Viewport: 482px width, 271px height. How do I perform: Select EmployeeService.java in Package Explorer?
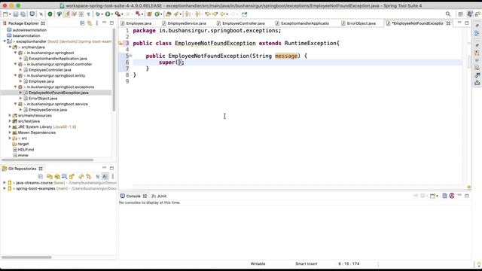tap(47, 110)
